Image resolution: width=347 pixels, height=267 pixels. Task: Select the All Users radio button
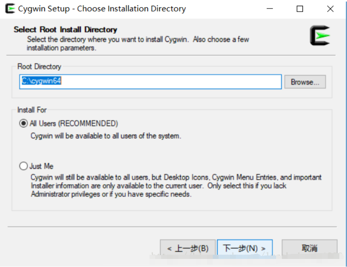[24, 124]
